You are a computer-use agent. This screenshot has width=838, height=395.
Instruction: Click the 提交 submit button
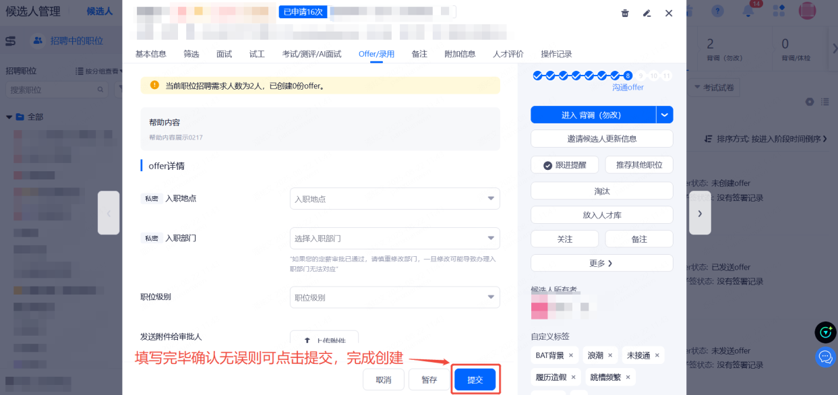pyautogui.click(x=475, y=379)
